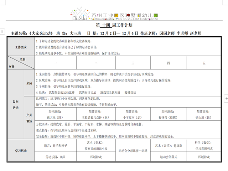Click the theme name 《大家来运动》
Viewport: 228px width, 171px height.
pos(41,33)
